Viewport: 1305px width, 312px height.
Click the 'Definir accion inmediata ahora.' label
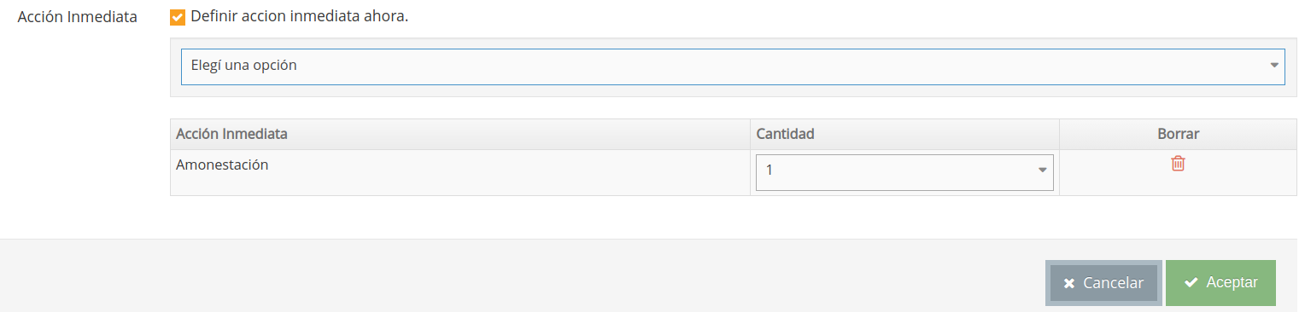(x=300, y=17)
